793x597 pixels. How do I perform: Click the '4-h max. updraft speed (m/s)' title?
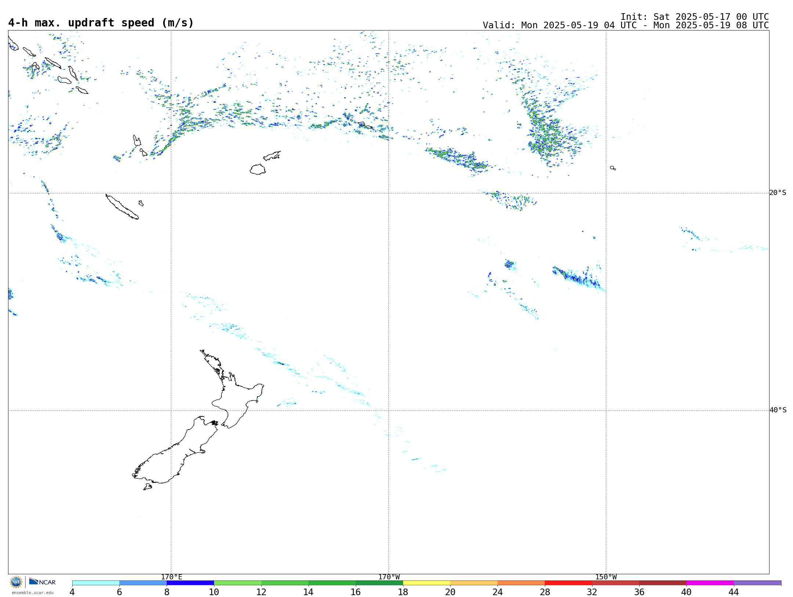[x=101, y=23]
